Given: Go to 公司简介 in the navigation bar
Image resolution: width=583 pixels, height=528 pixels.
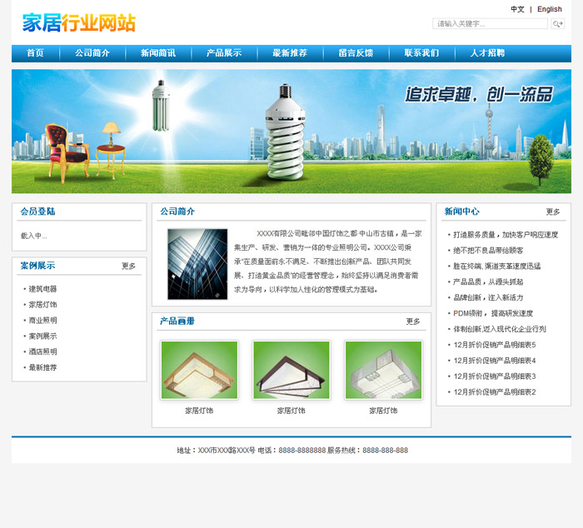Looking at the screenshot, I should point(92,53).
